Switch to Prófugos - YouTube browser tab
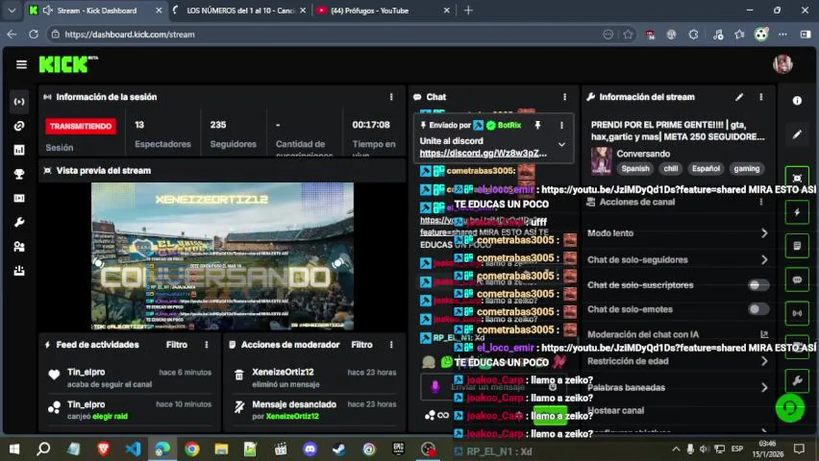The width and height of the screenshot is (819, 461). [x=385, y=10]
